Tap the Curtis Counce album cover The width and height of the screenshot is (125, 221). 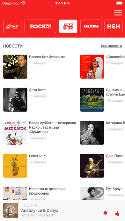click(x=92, y=67)
